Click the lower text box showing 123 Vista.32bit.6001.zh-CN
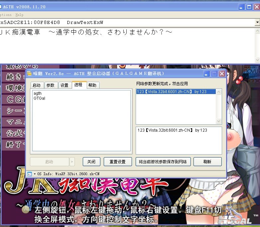Viewport: 260px width, 227px height. (x=179, y=141)
